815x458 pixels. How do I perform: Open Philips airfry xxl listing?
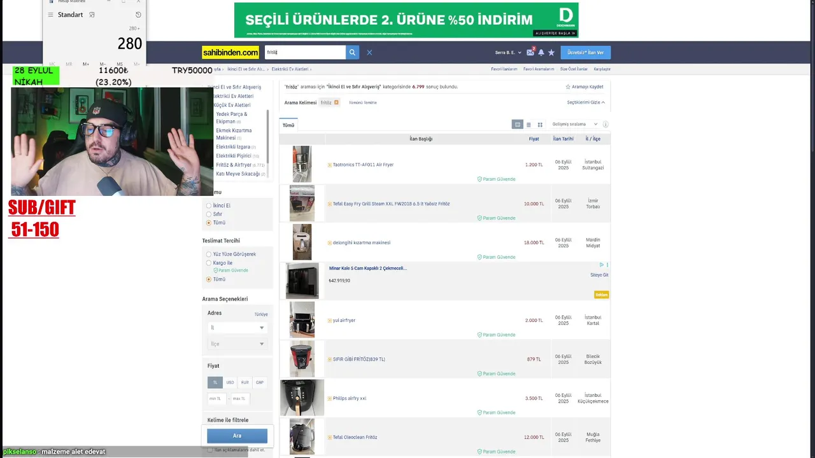pyautogui.click(x=350, y=399)
